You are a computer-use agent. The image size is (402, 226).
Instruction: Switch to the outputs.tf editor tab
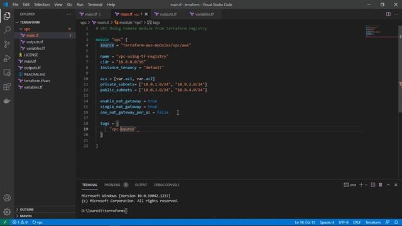[168, 14]
